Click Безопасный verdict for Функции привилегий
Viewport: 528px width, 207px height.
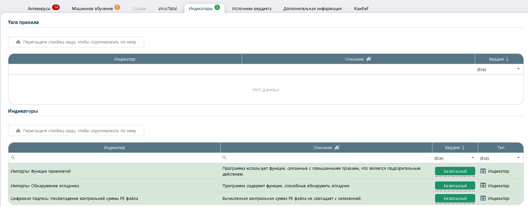coord(455,171)
